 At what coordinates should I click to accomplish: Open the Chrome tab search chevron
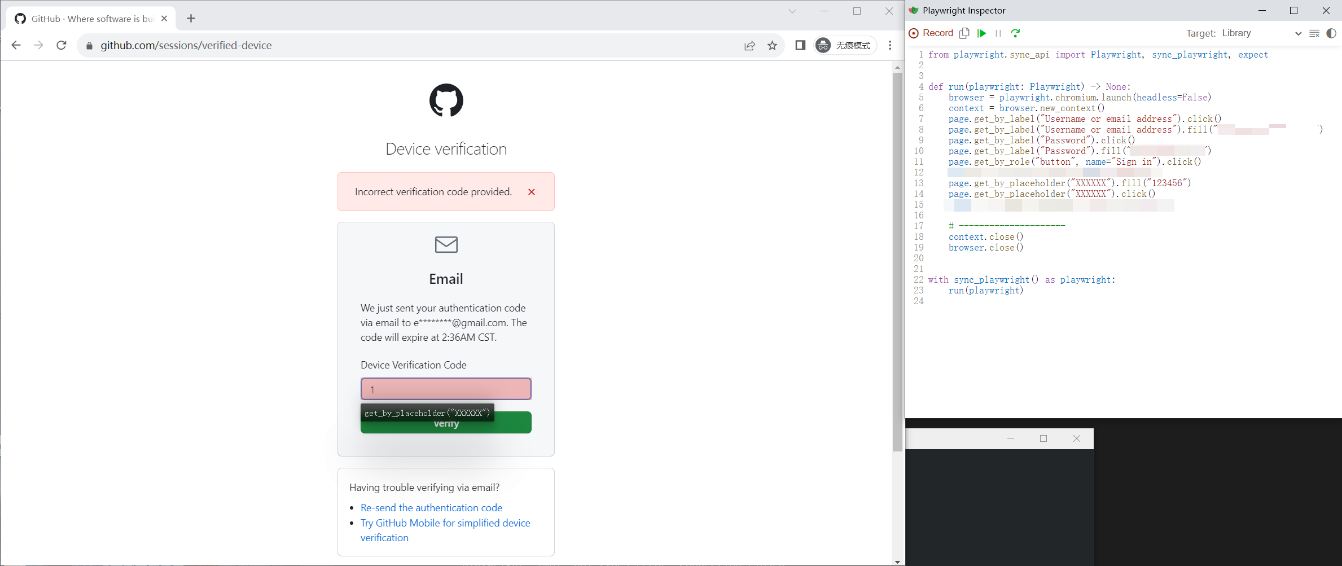(792, 11)
